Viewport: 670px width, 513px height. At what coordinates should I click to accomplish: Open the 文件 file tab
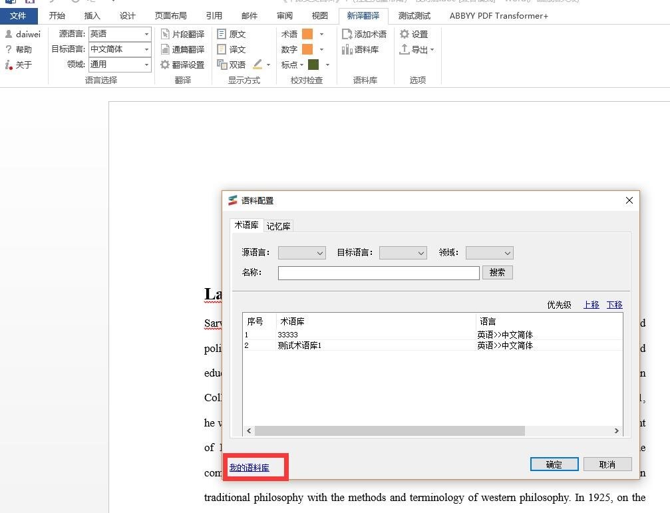(18, 16)
